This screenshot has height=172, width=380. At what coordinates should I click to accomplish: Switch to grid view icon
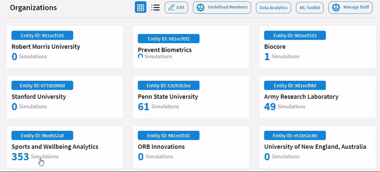(x=141, y=7)
